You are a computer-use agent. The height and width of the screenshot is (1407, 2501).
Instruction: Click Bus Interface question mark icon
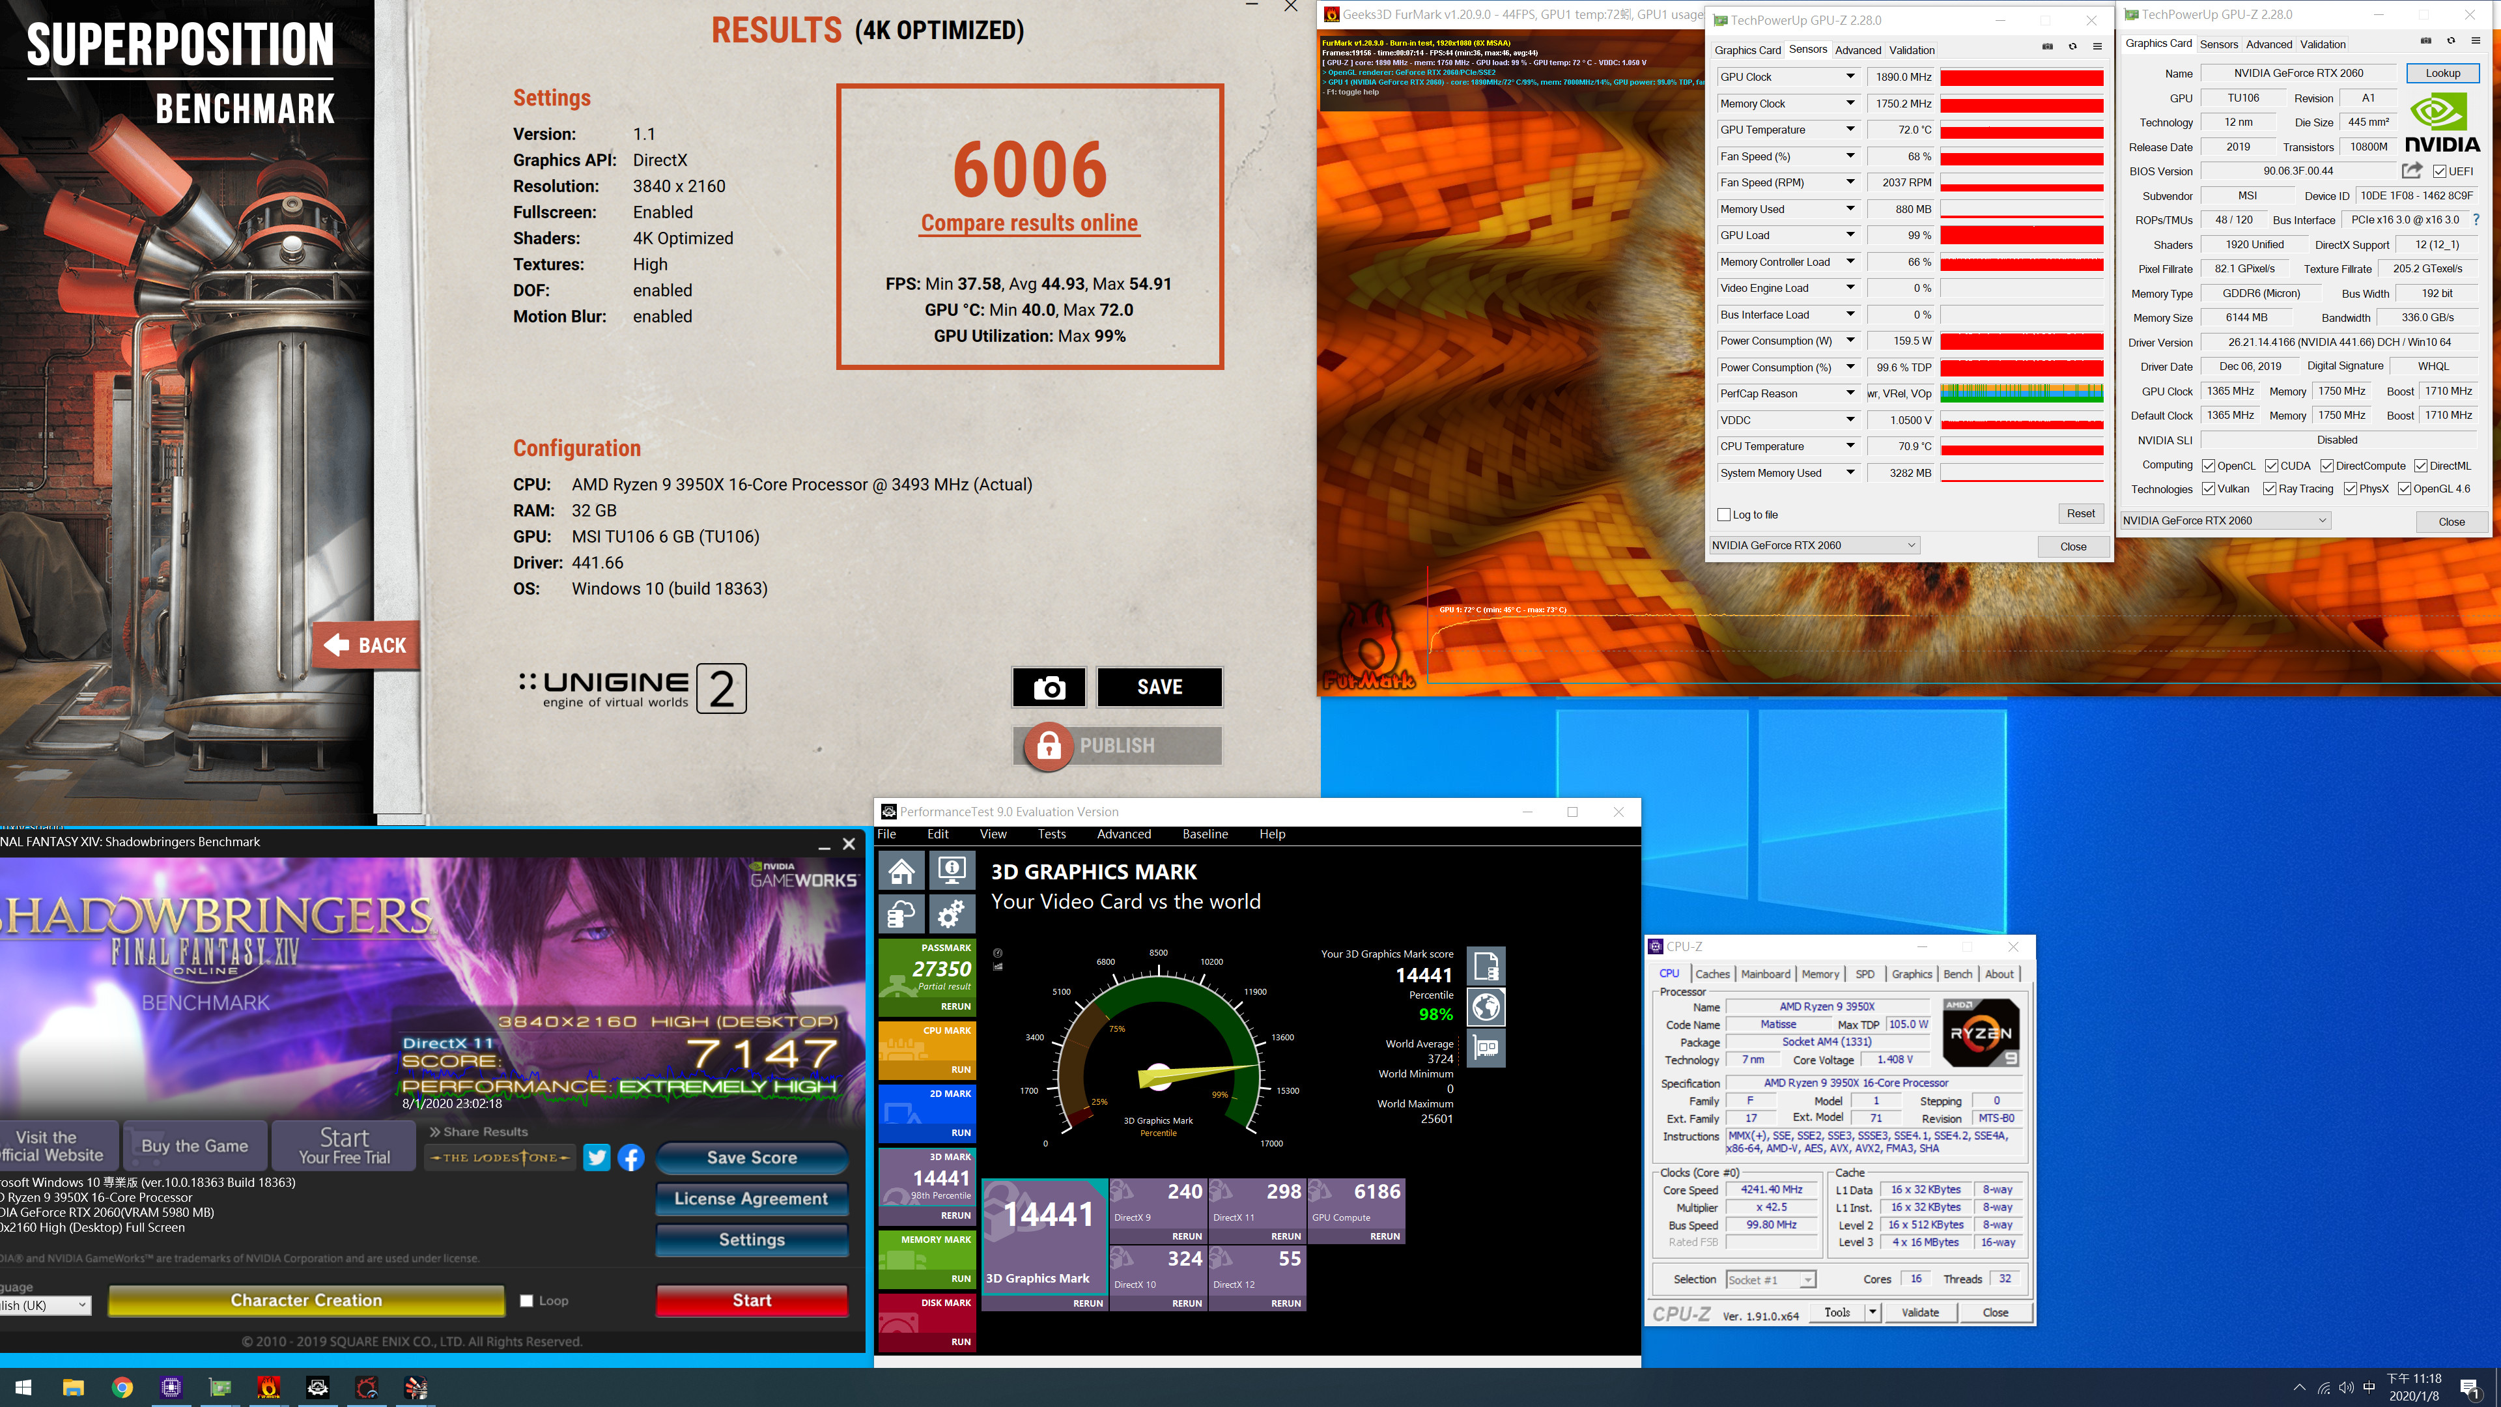[2477, 220]
